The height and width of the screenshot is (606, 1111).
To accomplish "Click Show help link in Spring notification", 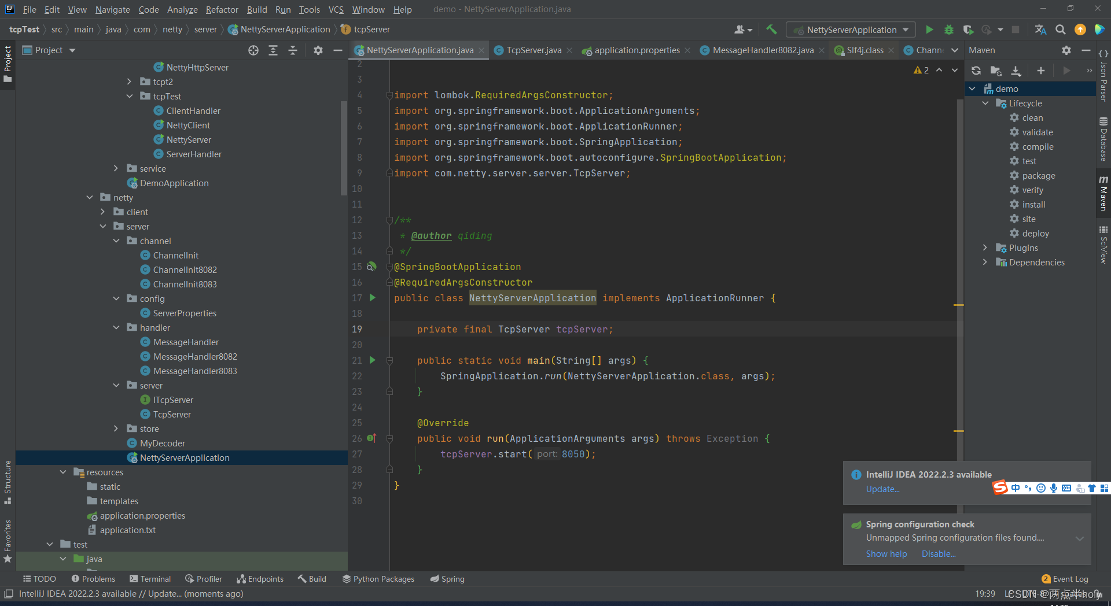I will click(x=886, y=554).
